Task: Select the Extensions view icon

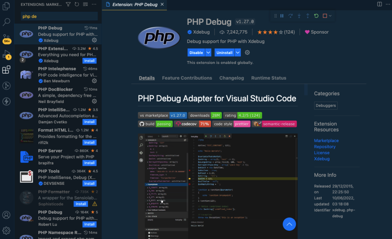Action: coord(6,70)
